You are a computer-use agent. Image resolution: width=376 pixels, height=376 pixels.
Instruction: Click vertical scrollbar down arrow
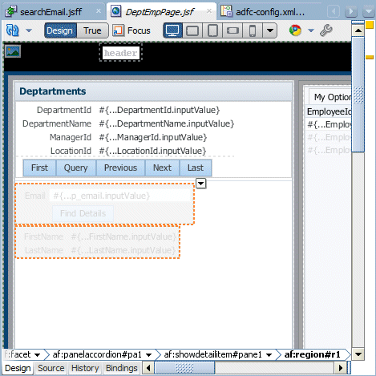(358, 354)
